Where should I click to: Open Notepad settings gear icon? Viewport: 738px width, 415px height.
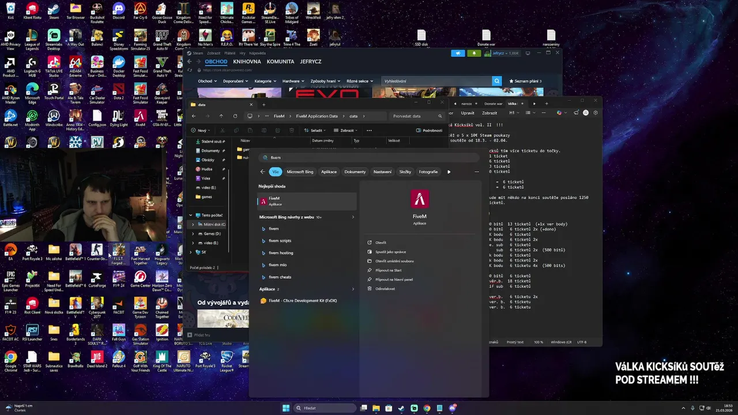[x=596, y=113]
